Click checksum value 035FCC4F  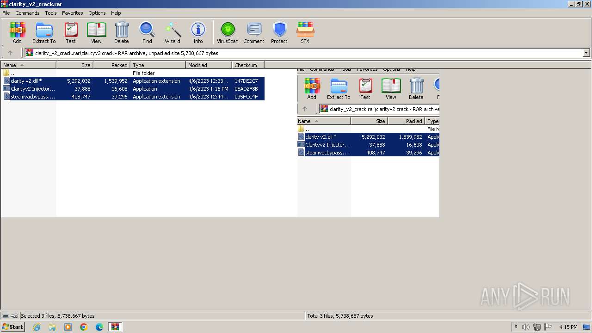[x=246, y=97]
